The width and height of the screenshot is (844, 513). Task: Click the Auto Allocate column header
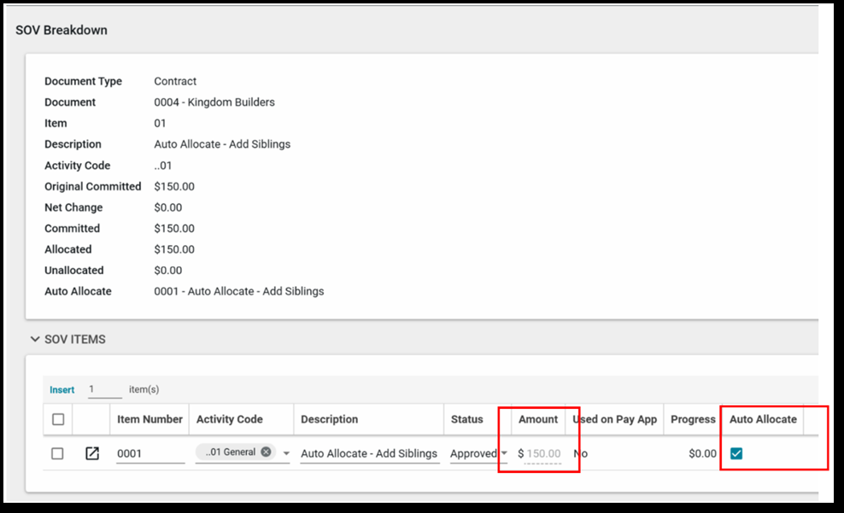pyautogui.click(x=762, y=419)
